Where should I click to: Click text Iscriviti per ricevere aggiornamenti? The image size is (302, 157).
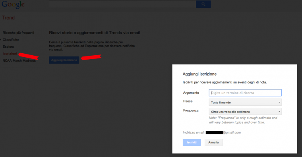(225, 82)
